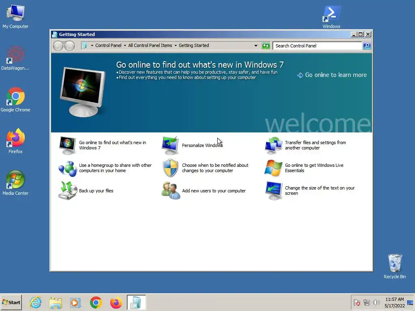Click the Getting Started title bar icon
This screenshot has width=415, height=311.
[x=55, y=34]
